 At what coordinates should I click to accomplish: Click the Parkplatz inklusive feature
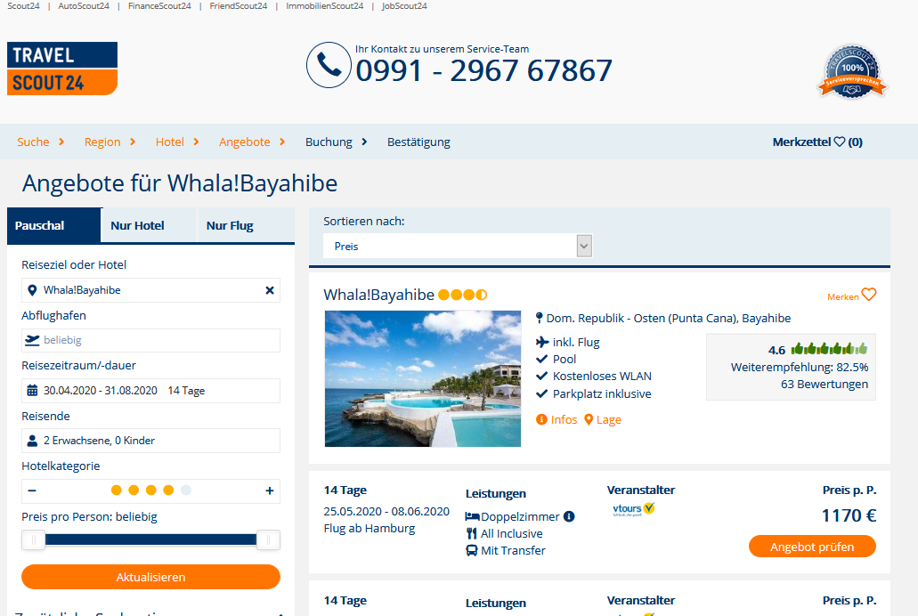(603, 393)
